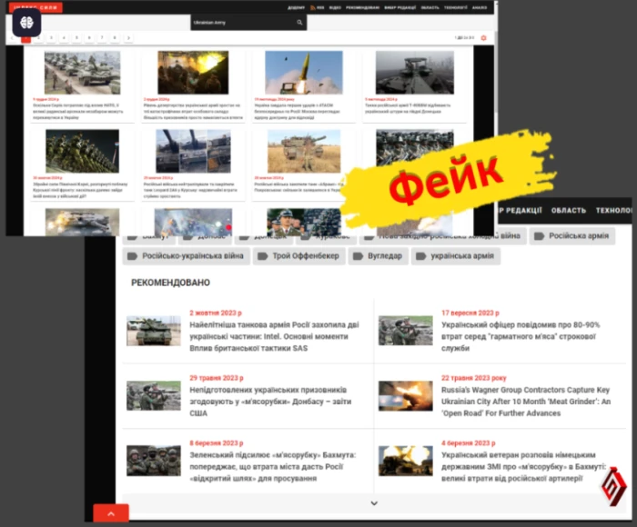Open article Найелітніша танкова армія Росії

point(274,331)
